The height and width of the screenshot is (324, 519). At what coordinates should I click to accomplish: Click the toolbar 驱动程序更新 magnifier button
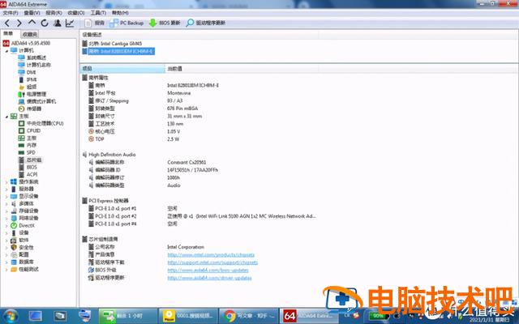pos(206,23)
